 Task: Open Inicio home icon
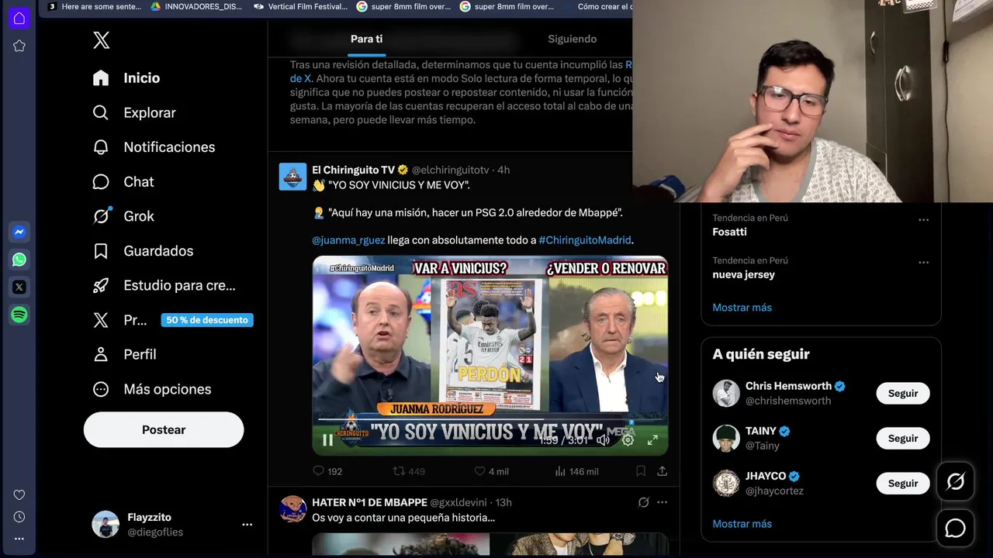(x=101, y=77)
